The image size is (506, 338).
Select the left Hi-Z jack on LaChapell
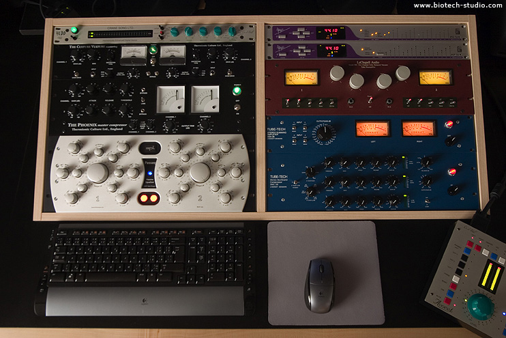351,102
